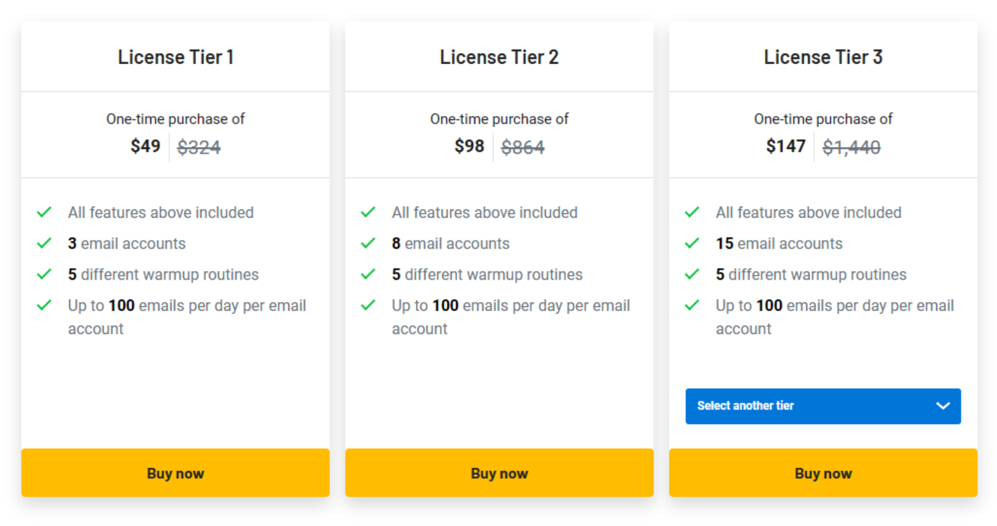Click the green checkmark beside "15 email accounts"
The height and width of the screenshot is (526, 997).
click(x=692, y=243)
